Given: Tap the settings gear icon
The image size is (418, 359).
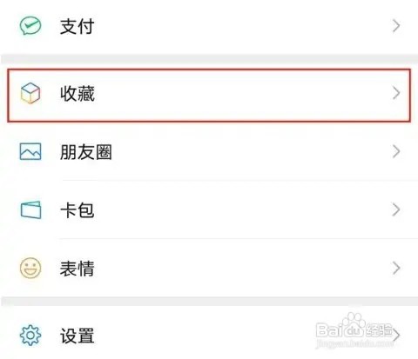Looking at the screenshot, I should [x=30, y=336].
